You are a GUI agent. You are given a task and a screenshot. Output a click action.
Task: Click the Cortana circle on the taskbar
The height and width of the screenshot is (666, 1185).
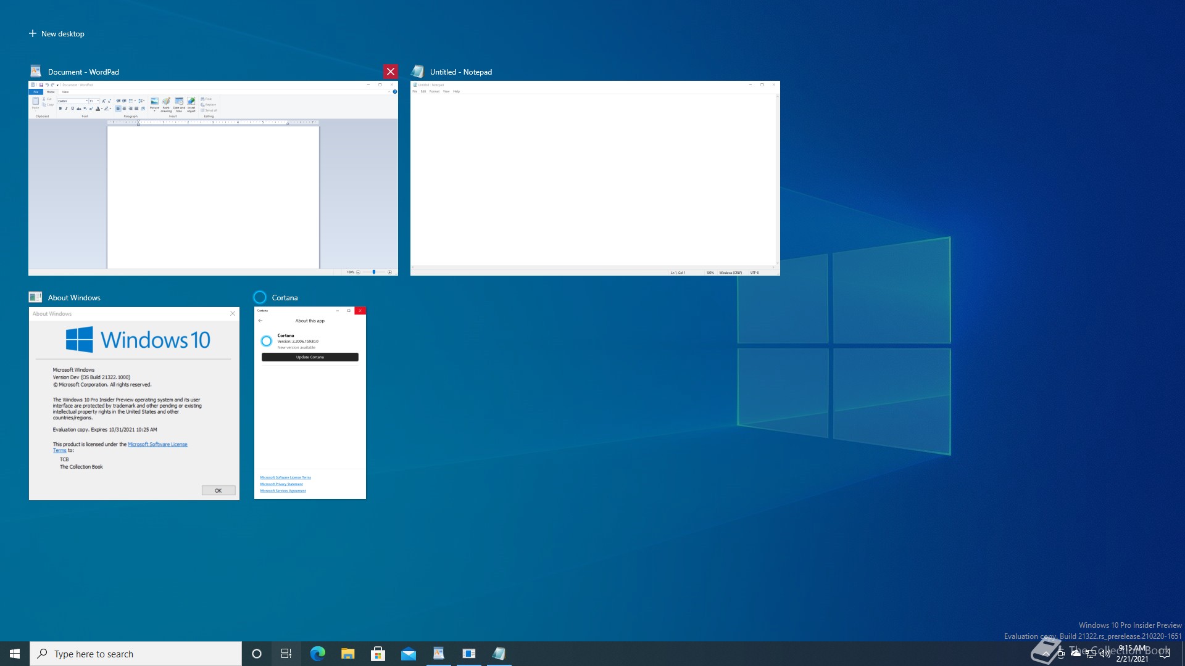[257, 654]
